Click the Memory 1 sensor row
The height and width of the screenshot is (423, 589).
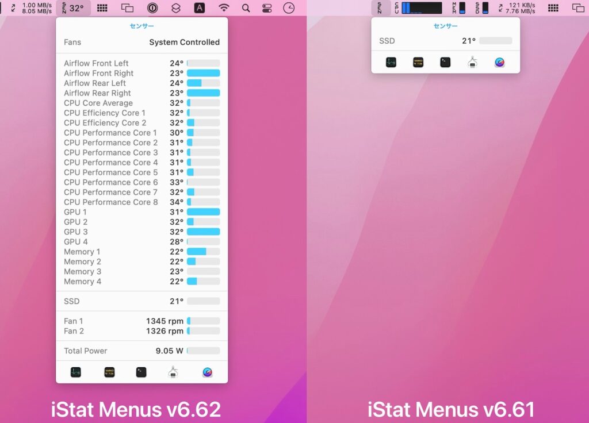(141, 252)
